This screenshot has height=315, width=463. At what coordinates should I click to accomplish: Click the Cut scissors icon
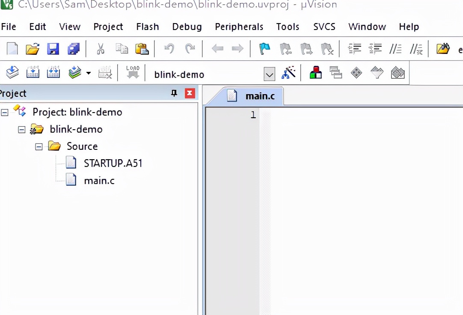tap(101, 49)
